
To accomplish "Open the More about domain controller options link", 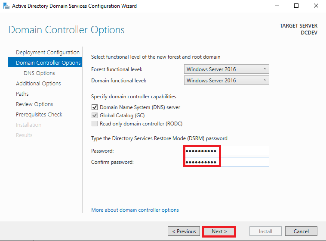I will click(x=135, y=210).
